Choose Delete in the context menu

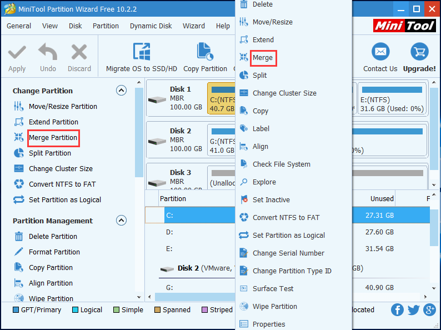(x=293, y=4)
